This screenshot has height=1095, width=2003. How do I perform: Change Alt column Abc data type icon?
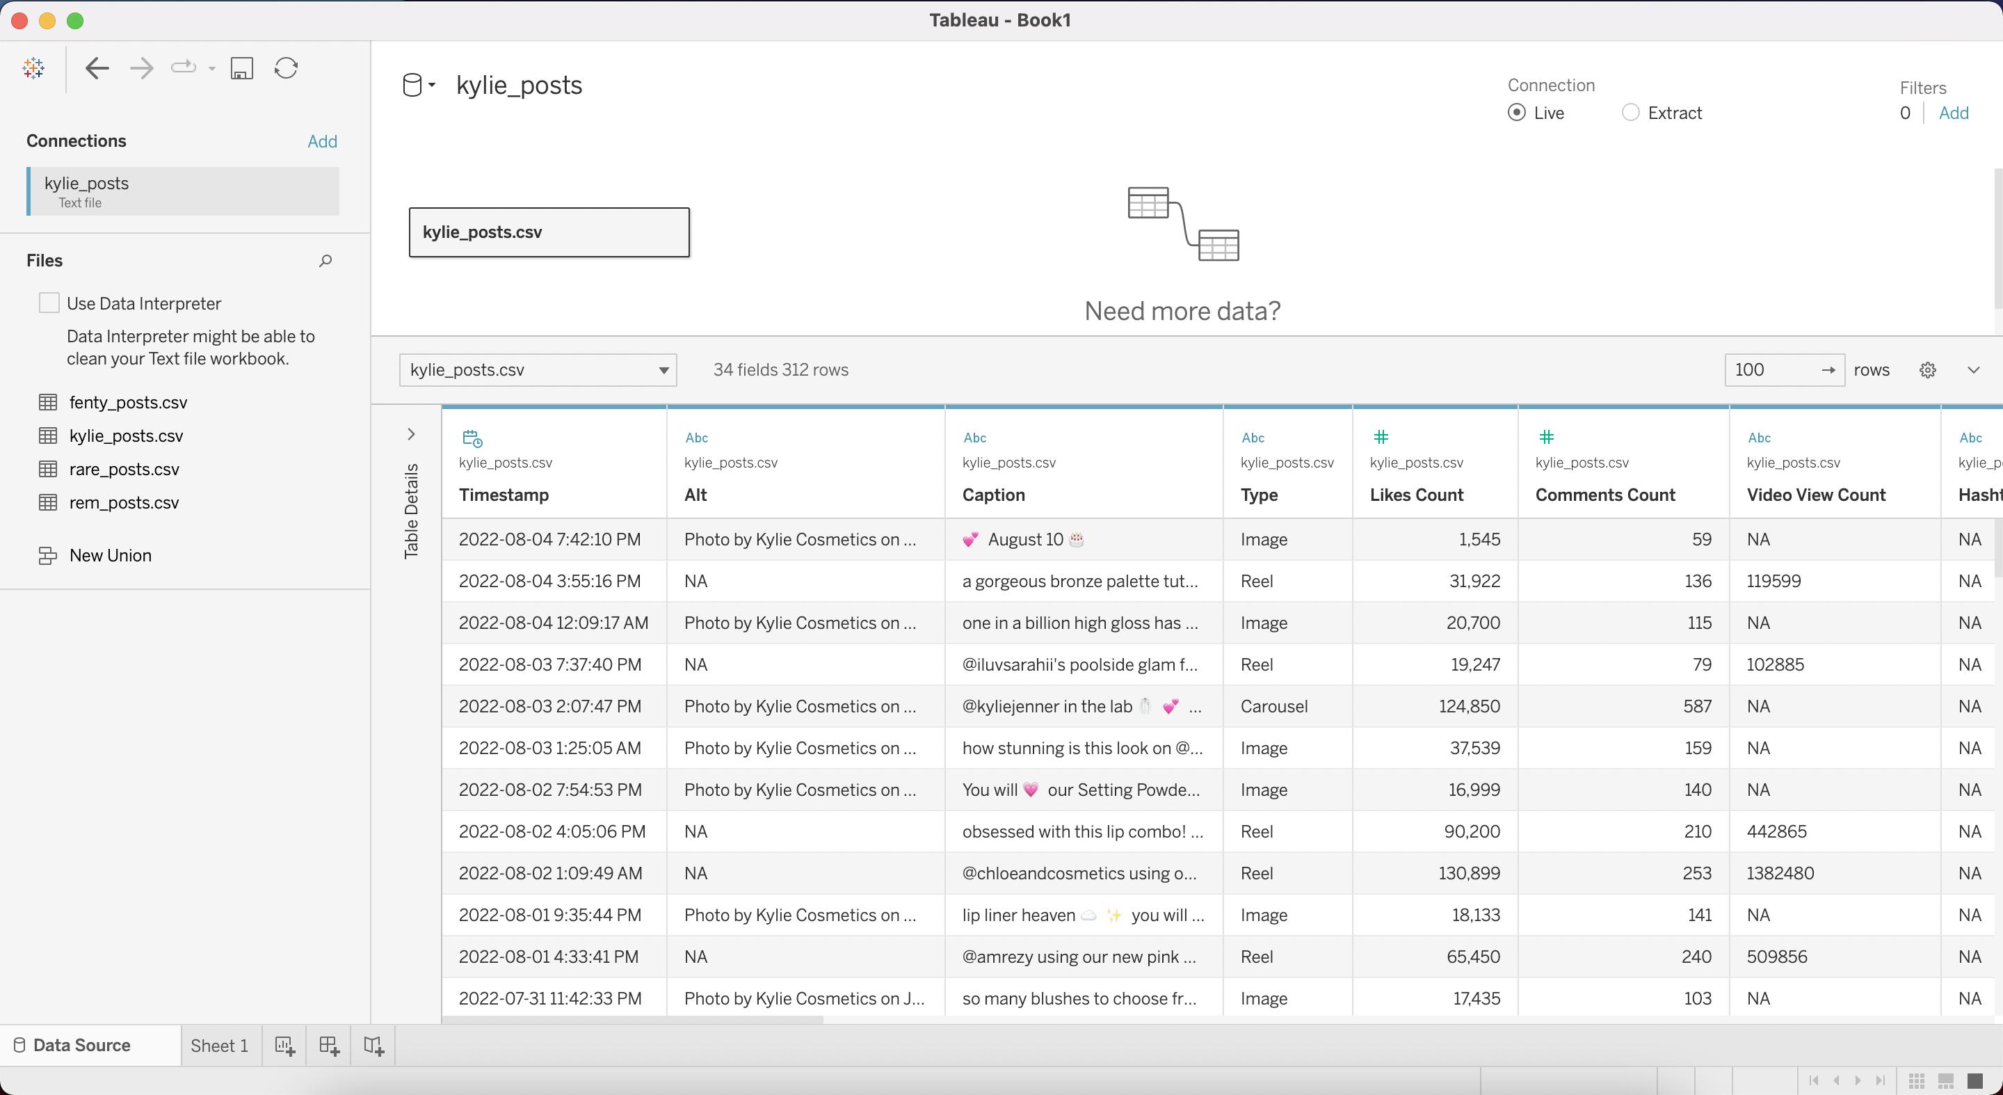coord(697,438)
